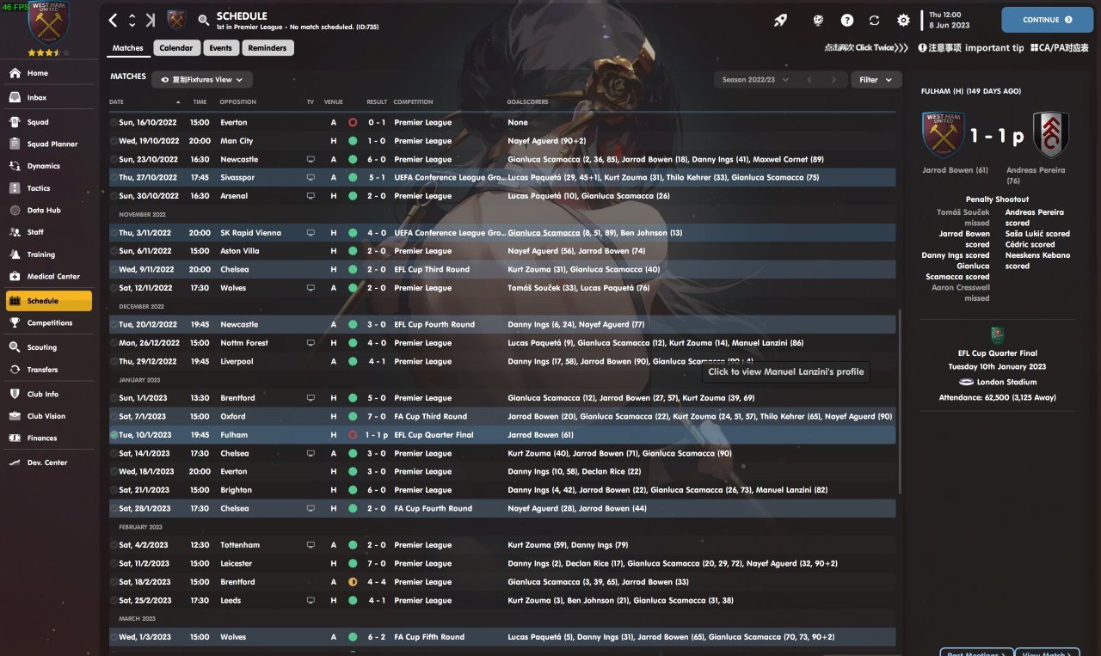The width and height of the screenshot is (1101, 656).
Task: Open Club Info in the sidebar
Action: 47,395
